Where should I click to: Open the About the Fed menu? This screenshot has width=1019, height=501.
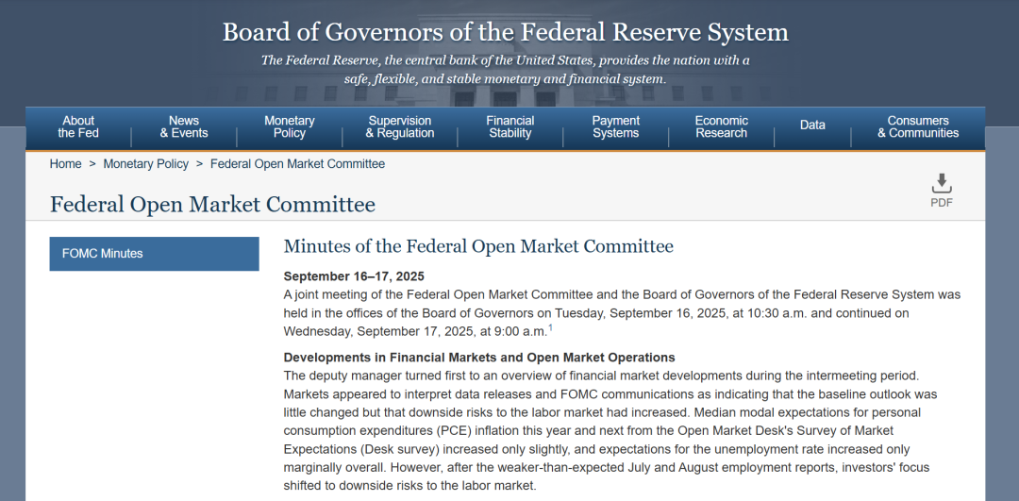point(78,127)
